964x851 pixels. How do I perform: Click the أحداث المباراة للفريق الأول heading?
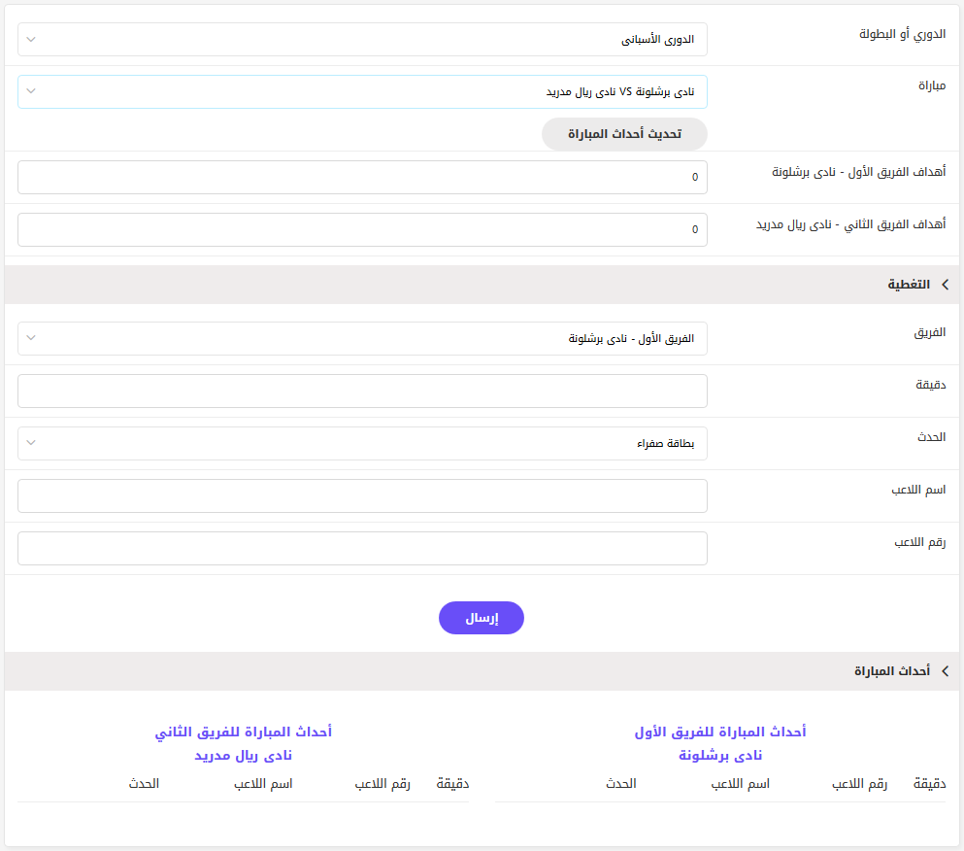[720, 732]
